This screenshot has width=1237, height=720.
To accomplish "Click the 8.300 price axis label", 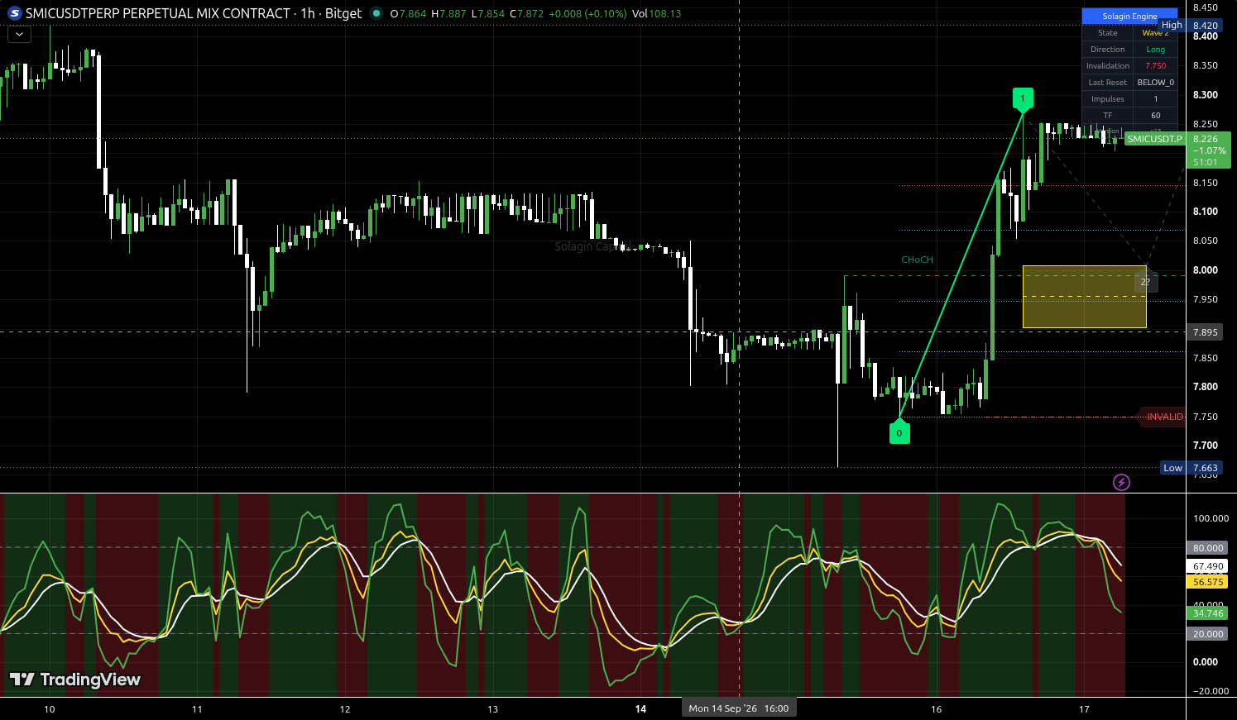I will (1205, 95).
